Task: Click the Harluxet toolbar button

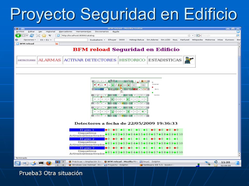Action: 185,40
